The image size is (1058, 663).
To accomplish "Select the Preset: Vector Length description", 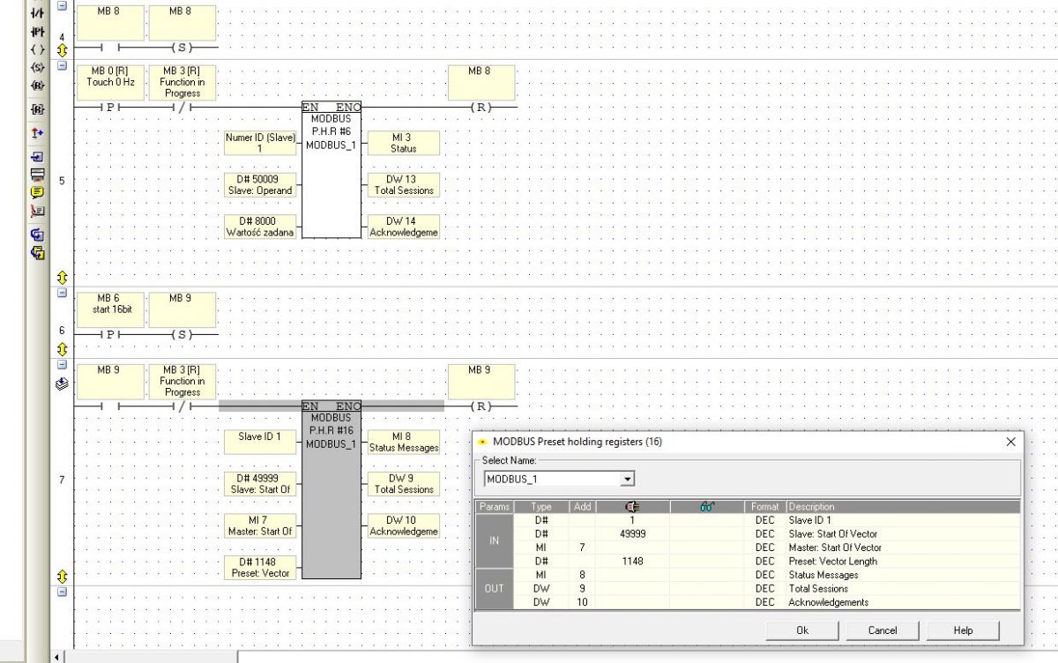I will pyautogui.click(x=903, y=561).
